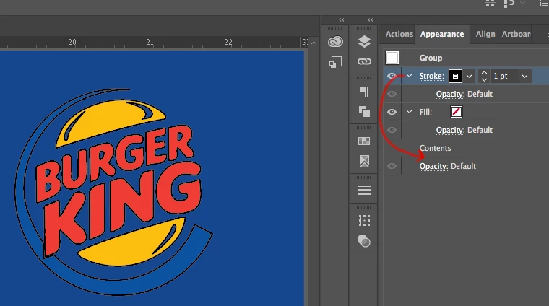The width and height of the screenshot is (549, 306).
Task: Select the Contents row
Action: 466,148
